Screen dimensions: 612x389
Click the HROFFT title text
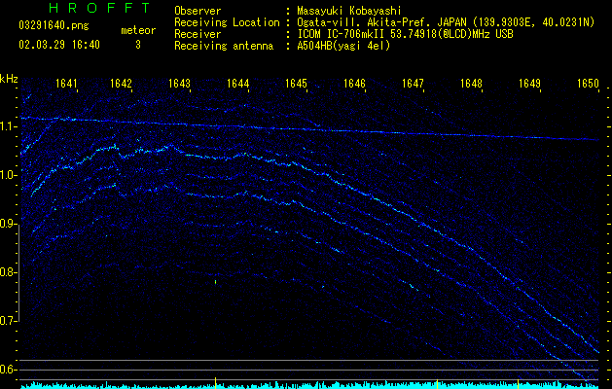click(99, 8)
